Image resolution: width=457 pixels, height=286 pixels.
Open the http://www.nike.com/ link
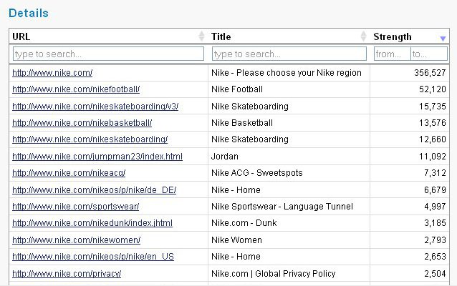pyautogui.click(x=52, y=73)
